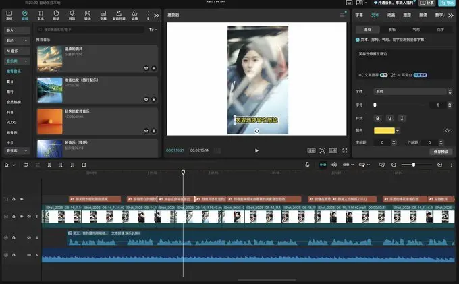Open the selection tool dropdown arrow

[x=13, y=165]
